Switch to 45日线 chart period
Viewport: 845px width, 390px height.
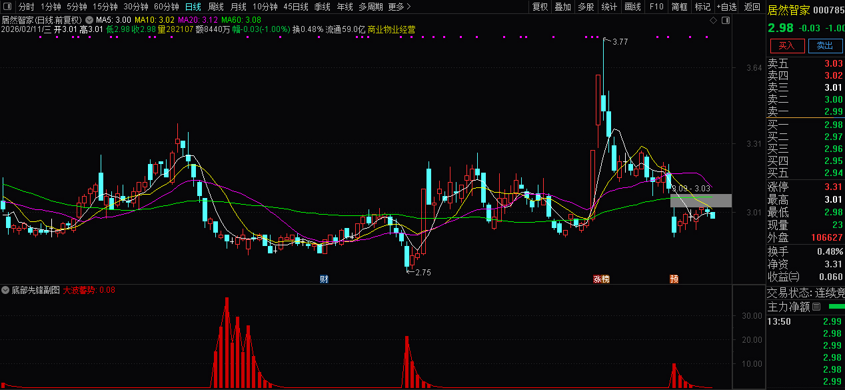296,7
